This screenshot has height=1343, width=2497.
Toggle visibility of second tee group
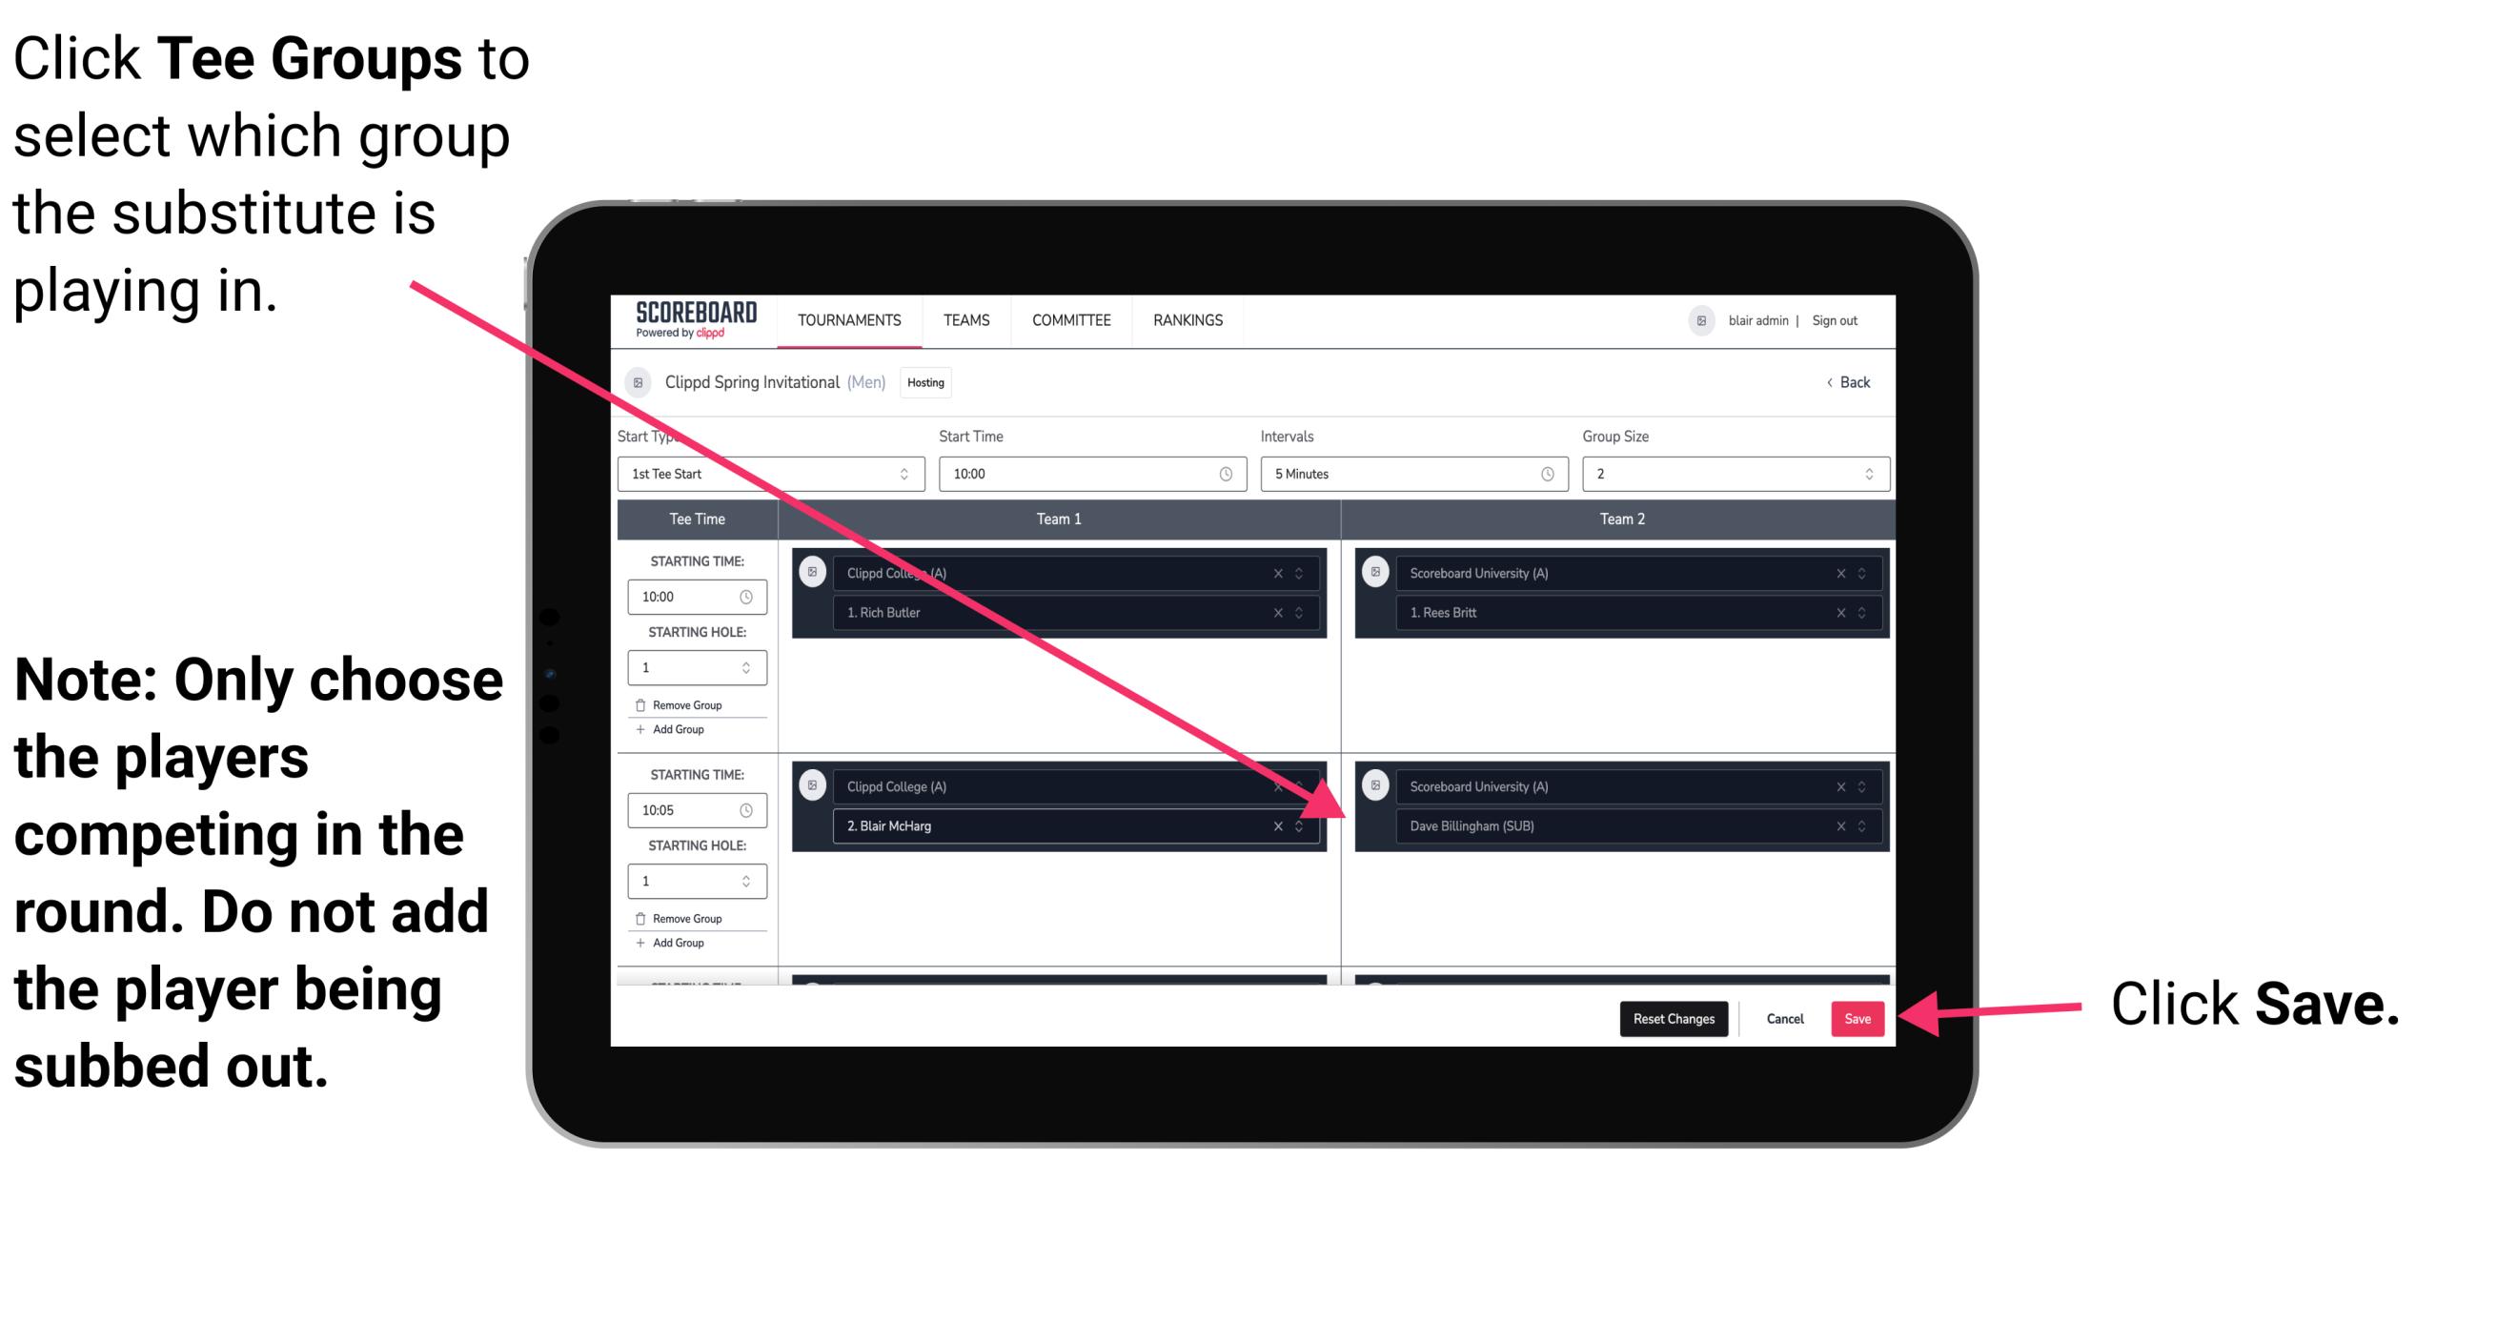click(810, 785)
